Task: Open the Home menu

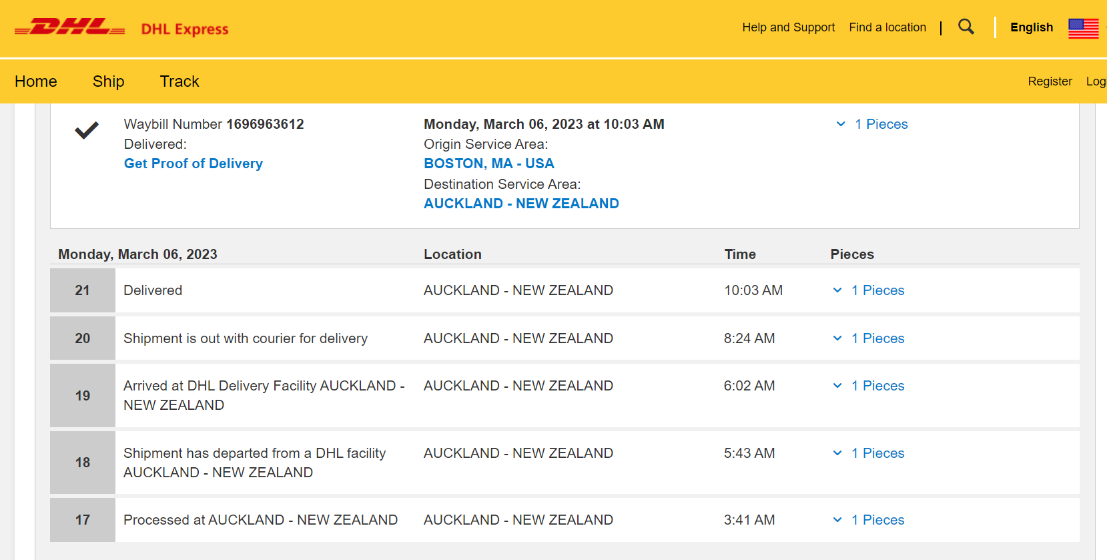Action: coord(36,81)
